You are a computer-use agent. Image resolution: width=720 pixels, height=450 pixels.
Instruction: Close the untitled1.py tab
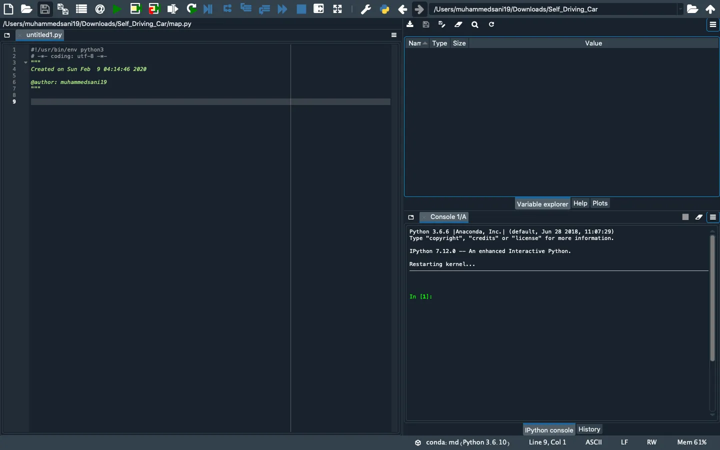click(x=20, y=35)
